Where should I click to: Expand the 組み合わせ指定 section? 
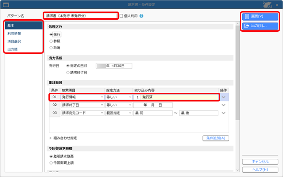[50, 138]
